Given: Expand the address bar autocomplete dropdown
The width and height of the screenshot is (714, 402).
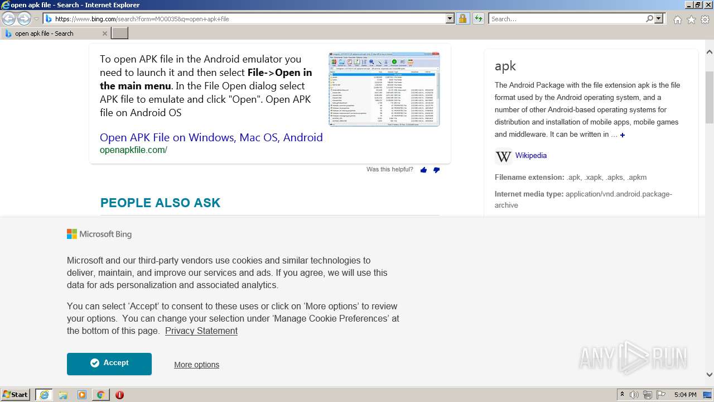Looking at the screenshot, I should click(x=450, y=18).
